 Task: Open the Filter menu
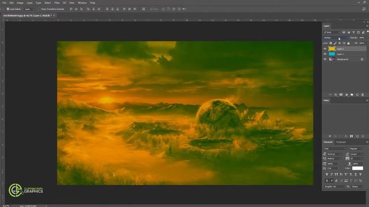pyautogui.click(x=57, y=3)
